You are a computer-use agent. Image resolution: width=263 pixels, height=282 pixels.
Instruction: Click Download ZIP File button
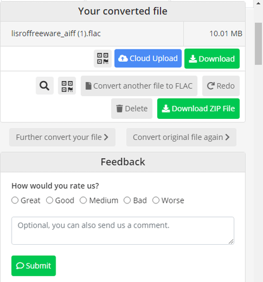pos(198,108)
